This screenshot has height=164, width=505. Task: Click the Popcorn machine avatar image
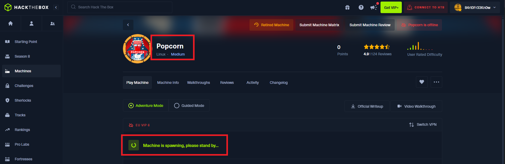point(137,49)
